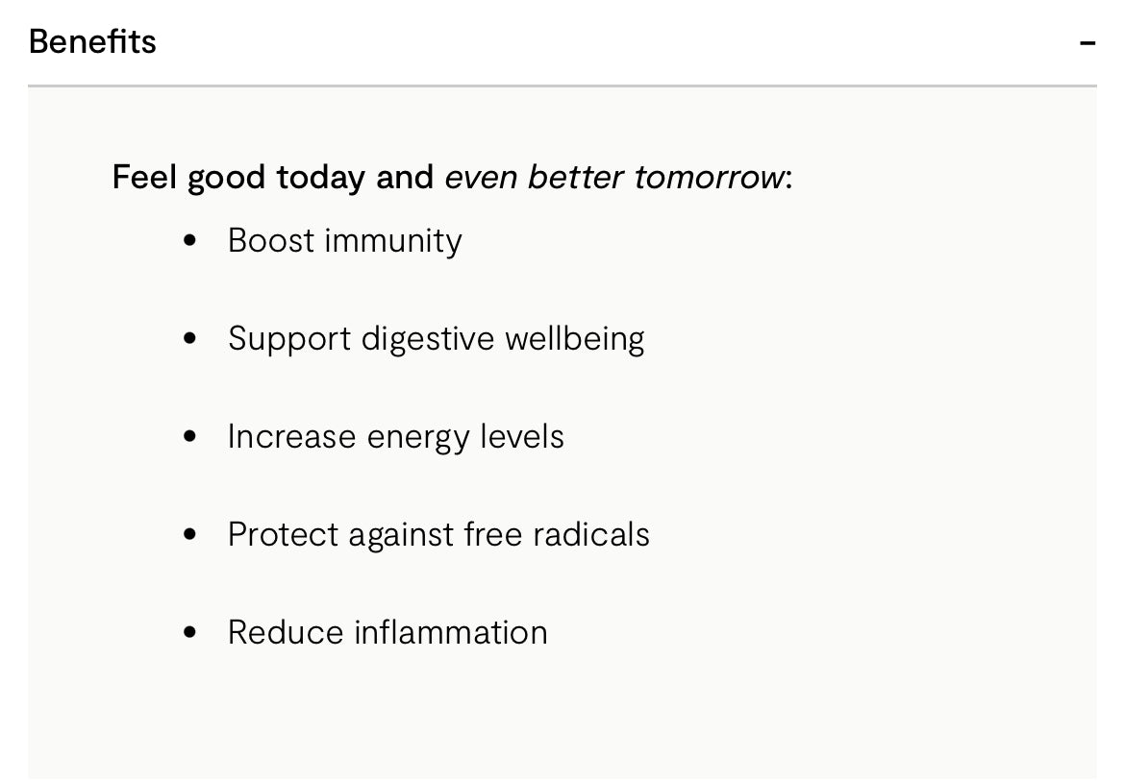The width and height of the screenshot is (1125, 781).
Task: Click the bullet beside Reduce inflammation
Action: (189, 632)
